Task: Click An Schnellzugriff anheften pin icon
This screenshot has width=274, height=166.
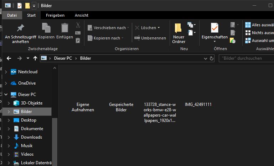Action: pyautogui.click(x=20, y=28)
